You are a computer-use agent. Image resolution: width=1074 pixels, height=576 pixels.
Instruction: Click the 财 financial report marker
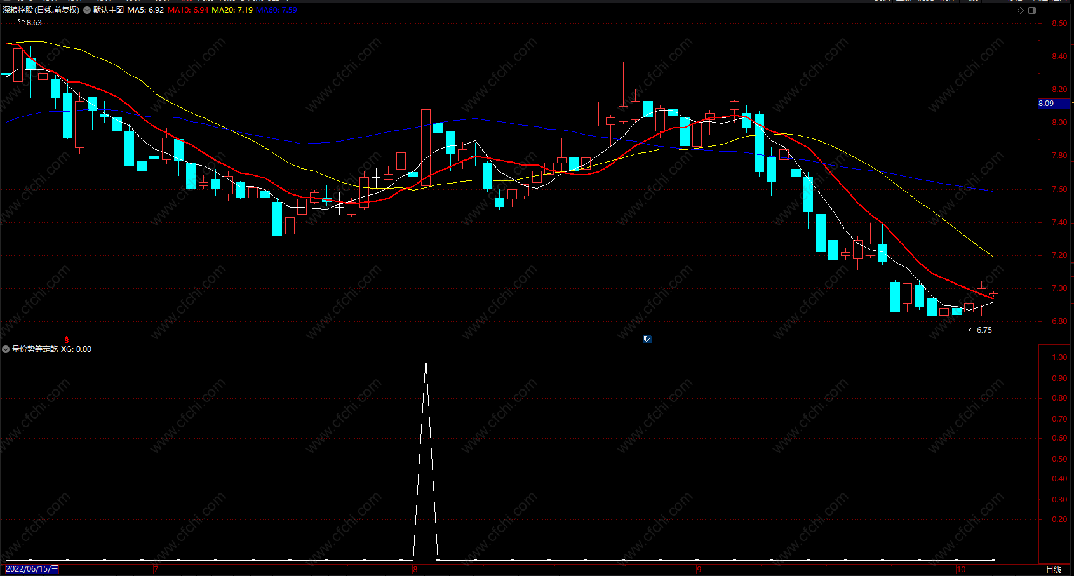click(647, 339)
